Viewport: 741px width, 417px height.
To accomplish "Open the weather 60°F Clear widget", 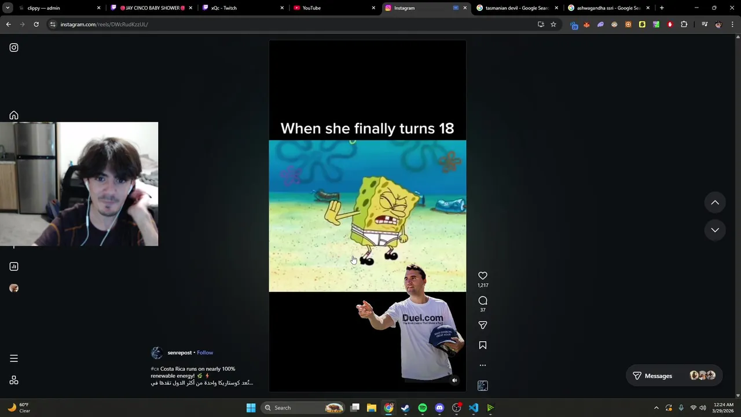I will [x=19, y=408].
